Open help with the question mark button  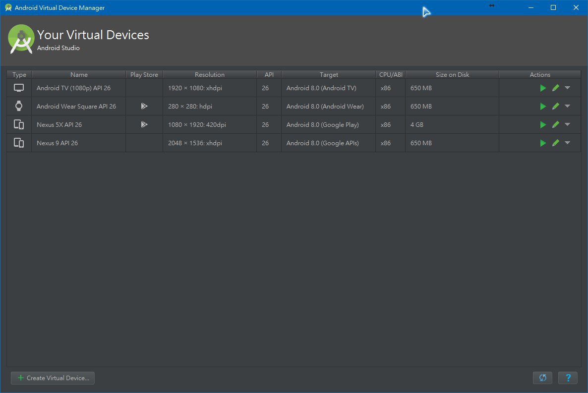coord(568,378)
